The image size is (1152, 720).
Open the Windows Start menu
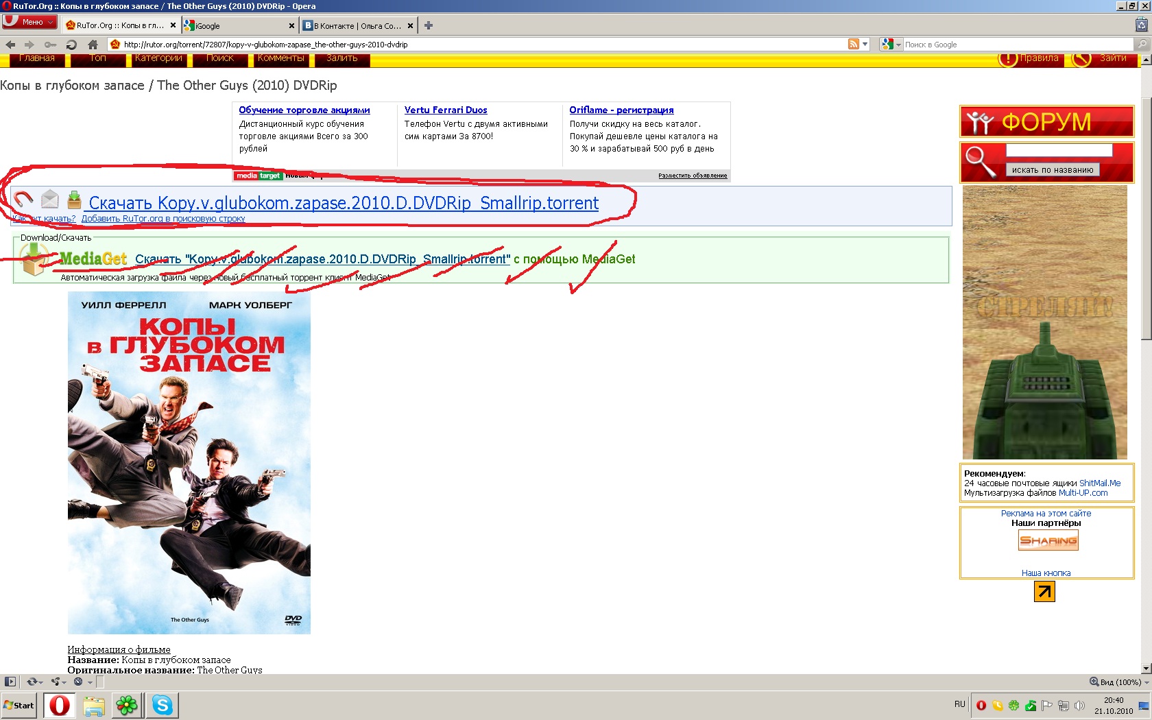tap(19, 705)
